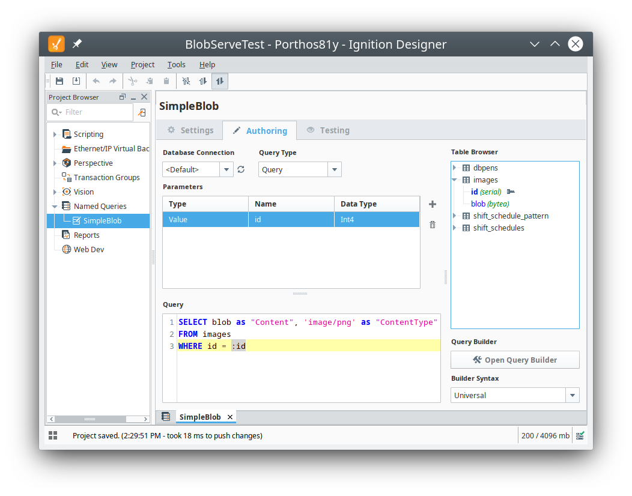
Task: Refresh the database connection list
Action: (241, 169)
